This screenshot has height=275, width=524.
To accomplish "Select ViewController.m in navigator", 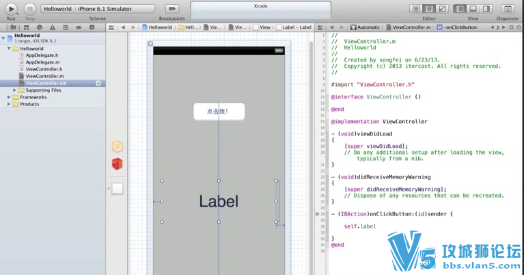I will click(x=44, y=77).
